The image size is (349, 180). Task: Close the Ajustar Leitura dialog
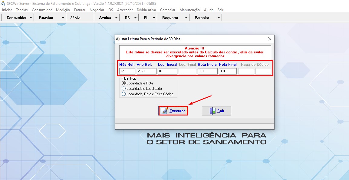[270, 39]
